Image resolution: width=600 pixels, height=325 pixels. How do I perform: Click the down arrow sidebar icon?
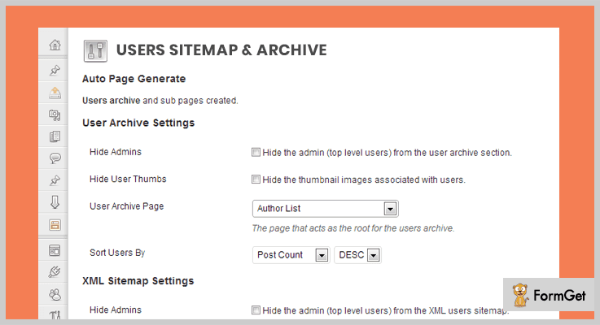pos(55,202)
